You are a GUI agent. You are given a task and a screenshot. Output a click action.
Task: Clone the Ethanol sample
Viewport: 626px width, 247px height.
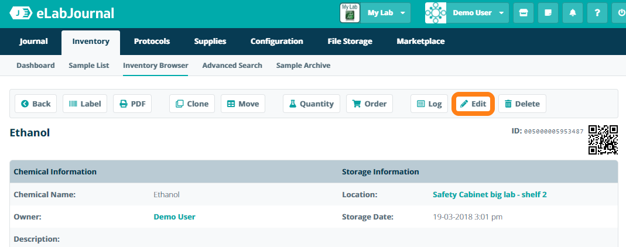point(192,104)
